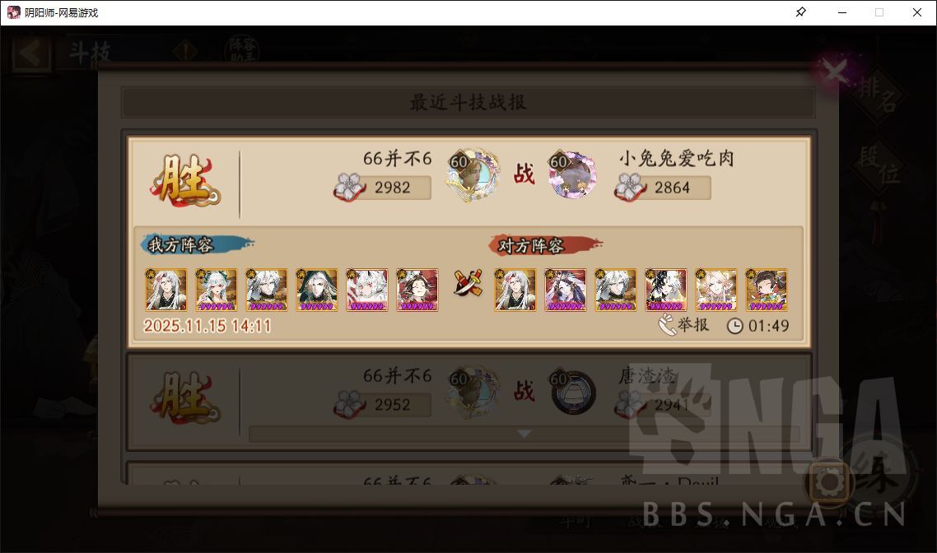Open the 阵容助手 lineup helper icon
937x553 pixels.
tap(242, 50)
